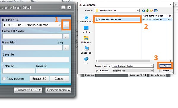Click the Options... button behind the dialog

pyautogui.click(x=90, y=75)
